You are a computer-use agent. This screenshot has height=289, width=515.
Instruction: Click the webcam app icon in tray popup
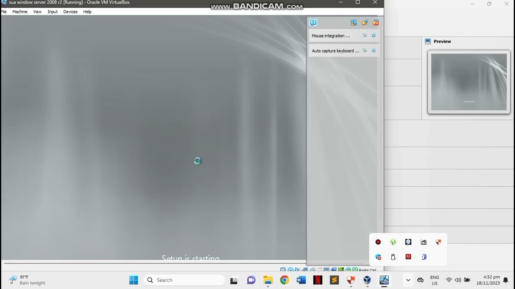pyautogui.click(x=408, y=242)
